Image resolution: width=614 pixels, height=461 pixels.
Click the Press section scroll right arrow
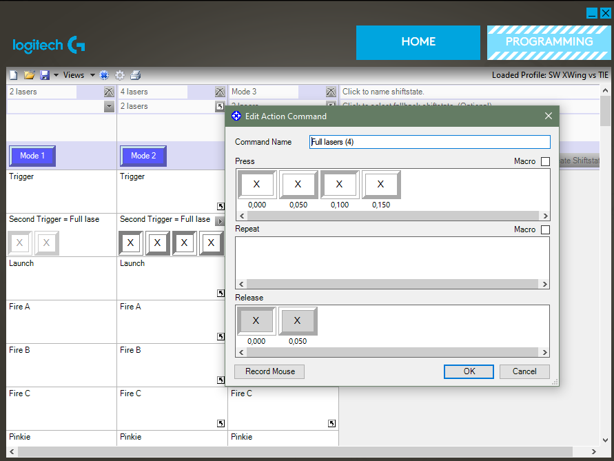coord(545,216)
